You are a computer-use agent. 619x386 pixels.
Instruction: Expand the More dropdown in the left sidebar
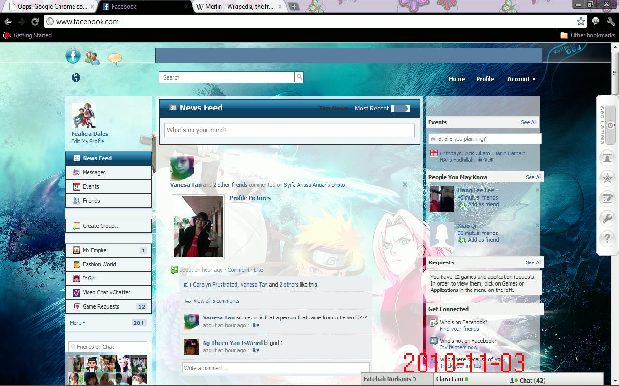click(77, 323)
